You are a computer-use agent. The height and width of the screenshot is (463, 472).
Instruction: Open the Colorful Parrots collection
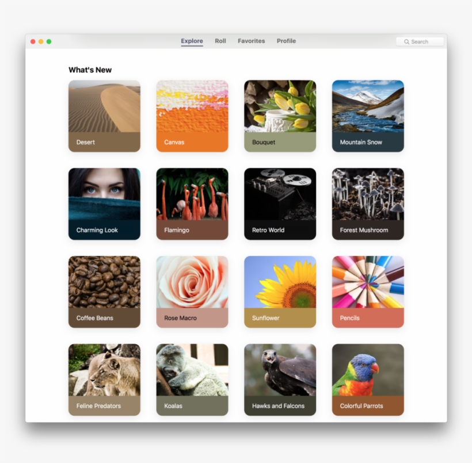point(368,379)
